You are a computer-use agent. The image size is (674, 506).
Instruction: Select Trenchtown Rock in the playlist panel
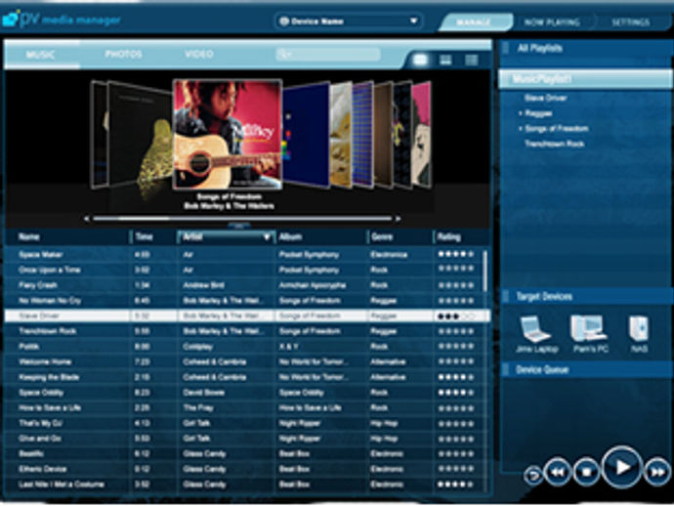click(555, 144)
